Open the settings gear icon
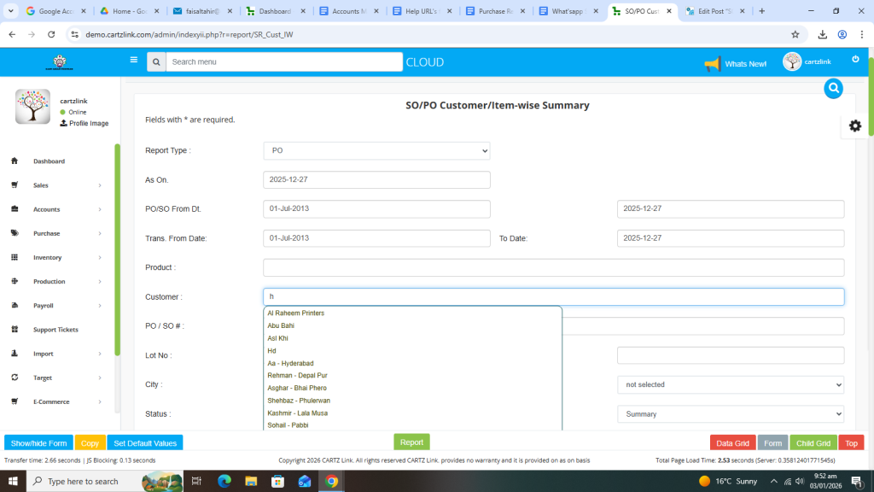This screenshot has width=874, height=492. [854, 126]
